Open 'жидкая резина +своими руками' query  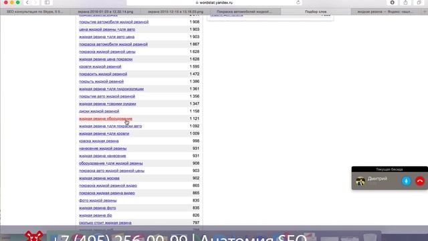pyautogui.click(x=108, y=104)
